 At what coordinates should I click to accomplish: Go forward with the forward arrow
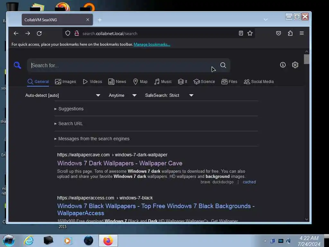[28, 33]
